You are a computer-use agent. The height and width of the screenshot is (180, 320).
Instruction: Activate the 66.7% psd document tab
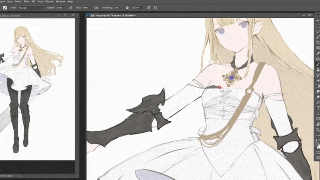[113, 16]
